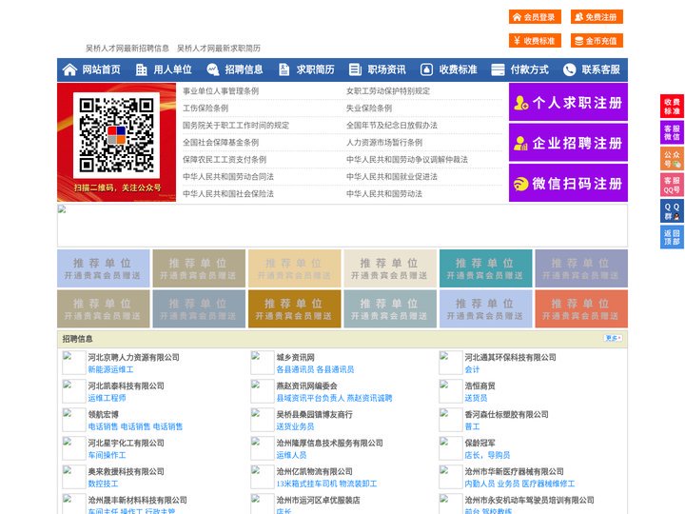Click the QQ群 floating sidebar icon
This screenshot has height=514, width=685.
click(672, 211)
